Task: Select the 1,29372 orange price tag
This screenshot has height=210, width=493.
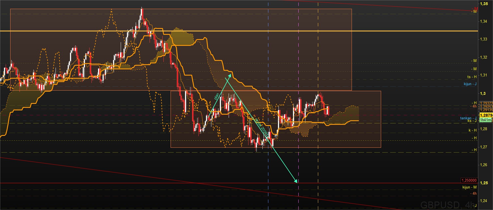Action: [486, 103]
